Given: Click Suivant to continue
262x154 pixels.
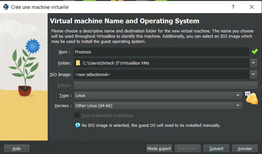Looking at the screenshot, I should 216,148.
